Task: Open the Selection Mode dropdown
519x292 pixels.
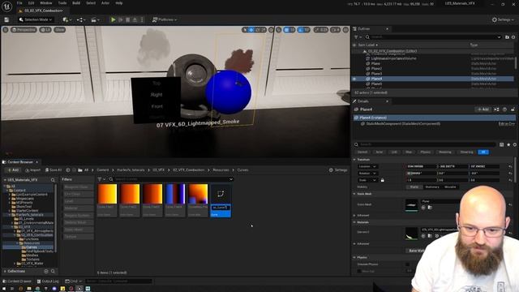Action: (36, 19)
